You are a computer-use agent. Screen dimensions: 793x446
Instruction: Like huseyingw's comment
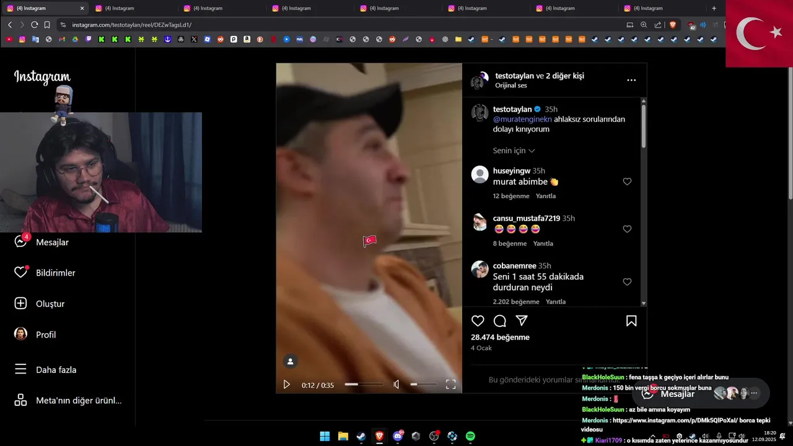[627, 181]
